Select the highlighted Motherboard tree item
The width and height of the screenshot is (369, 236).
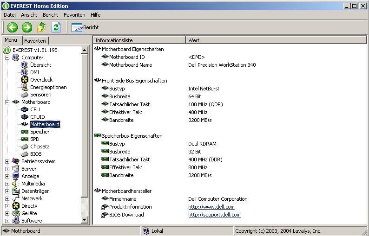(x=45, y=124)
